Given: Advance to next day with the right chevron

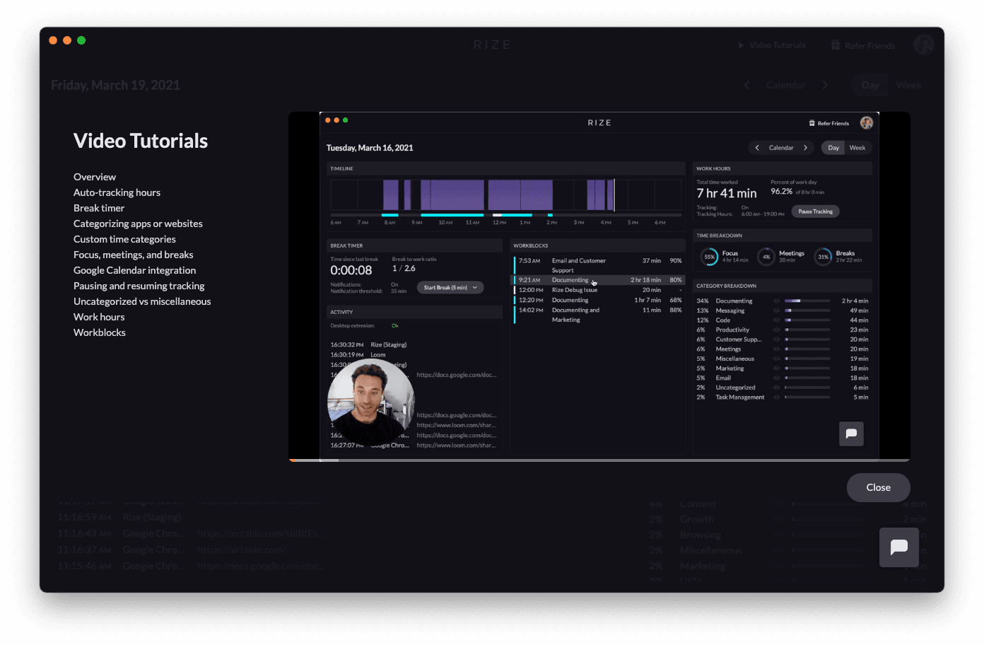Looking at the screenshot, I should click(x=825, y=84).
